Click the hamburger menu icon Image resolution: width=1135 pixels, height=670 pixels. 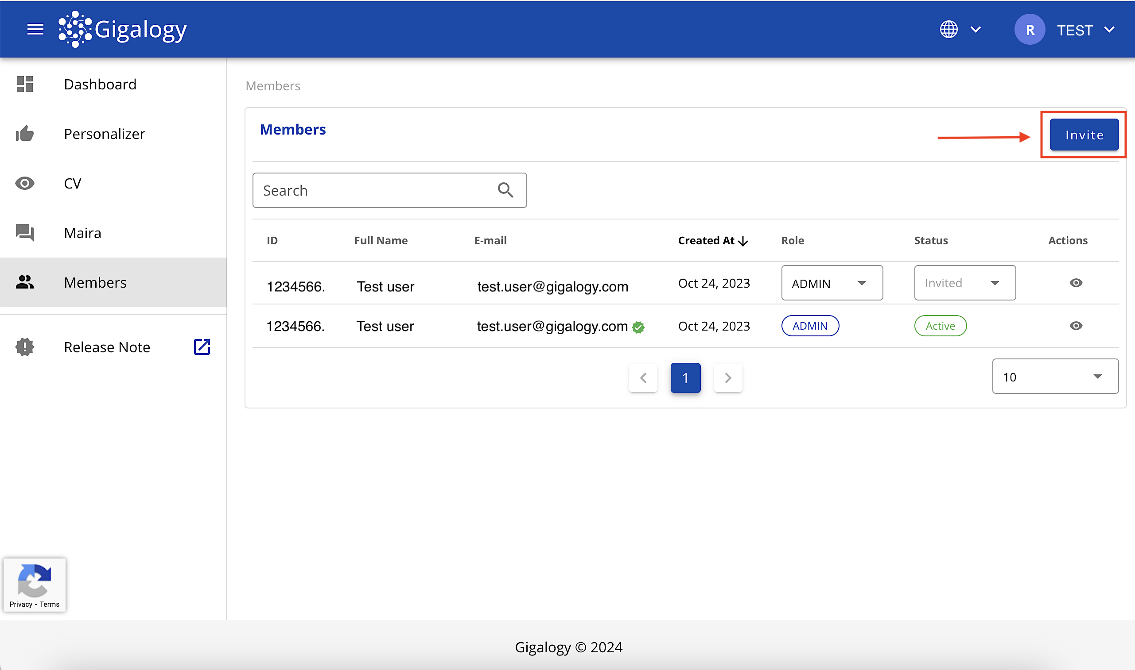(35, 29)
